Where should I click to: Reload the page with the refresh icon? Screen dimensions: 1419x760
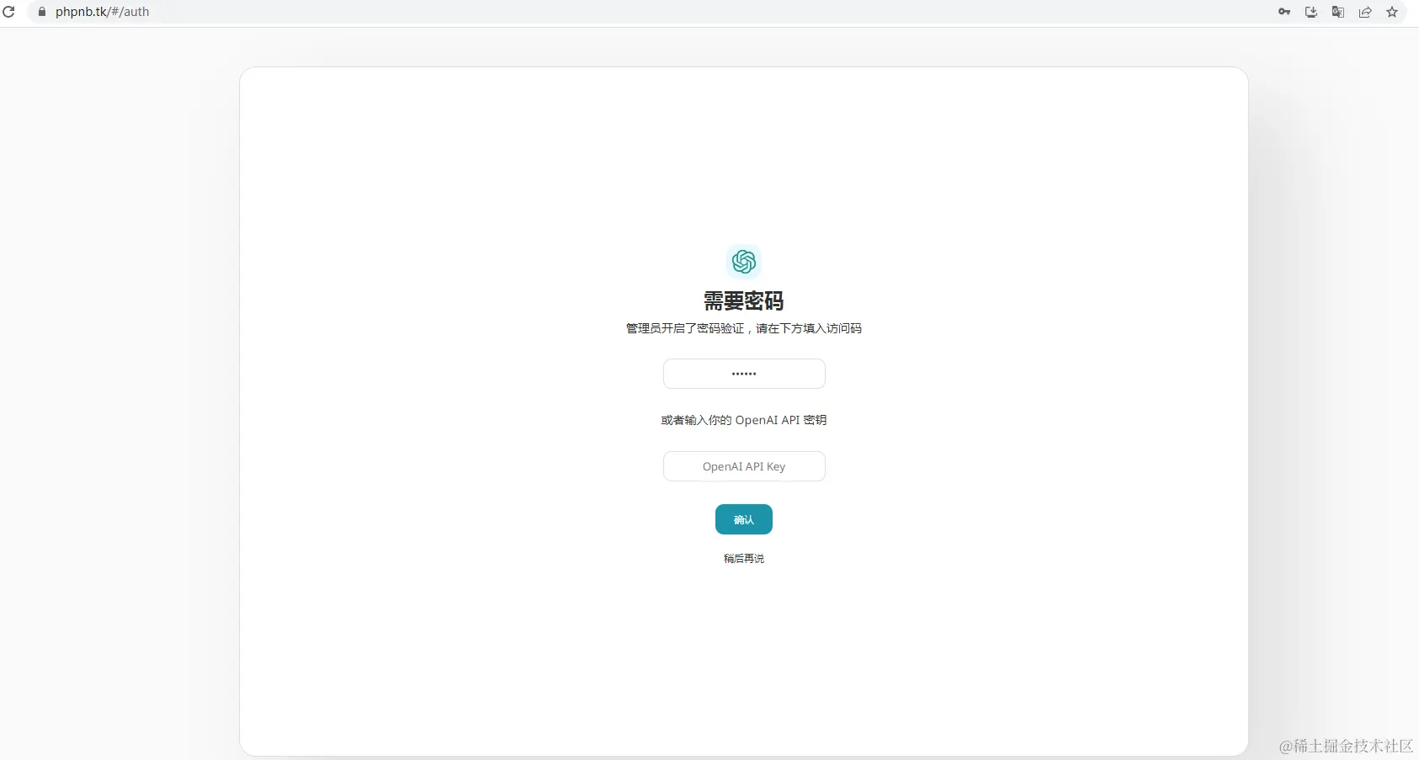point(9,12)
